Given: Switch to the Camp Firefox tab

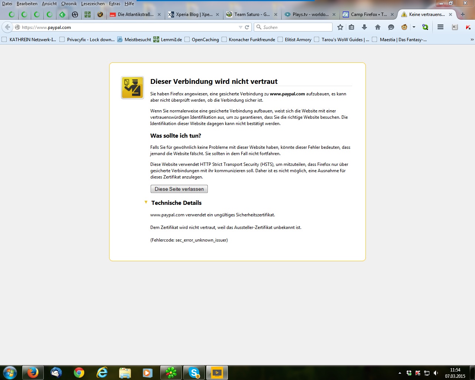Looking at the screenshot, I should [368, 14].
